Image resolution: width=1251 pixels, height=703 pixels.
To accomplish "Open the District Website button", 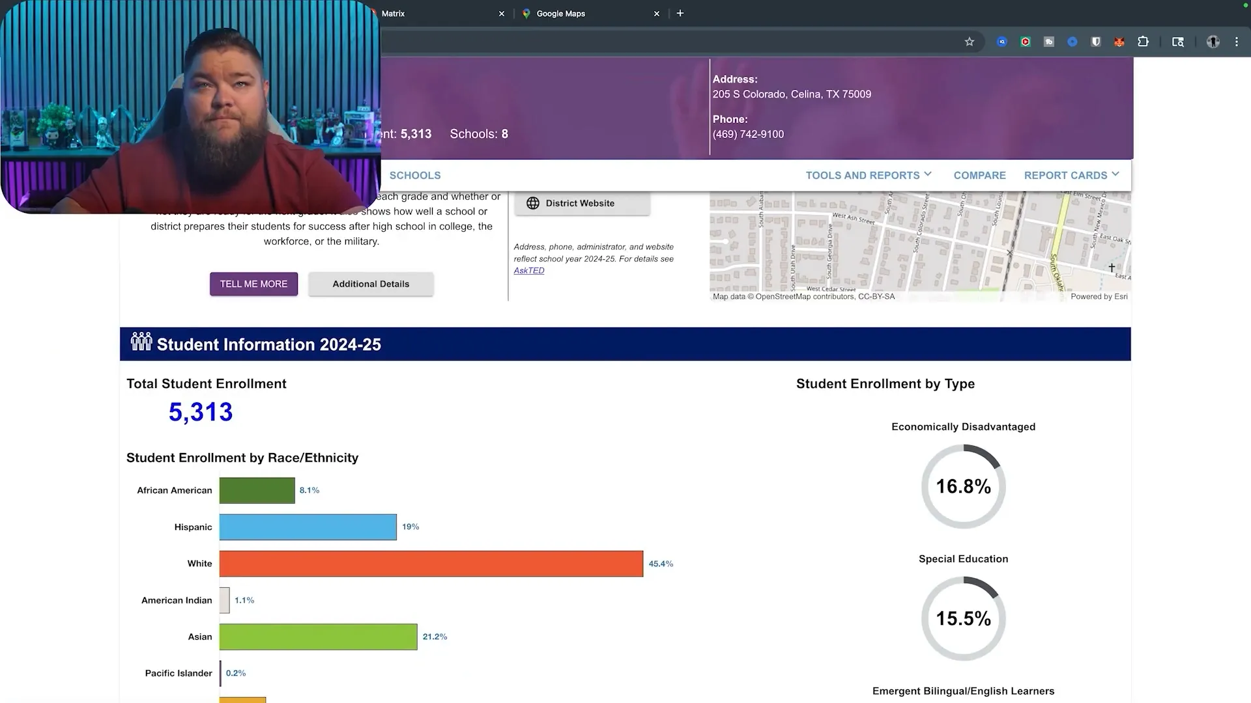I will click(582, 203).
